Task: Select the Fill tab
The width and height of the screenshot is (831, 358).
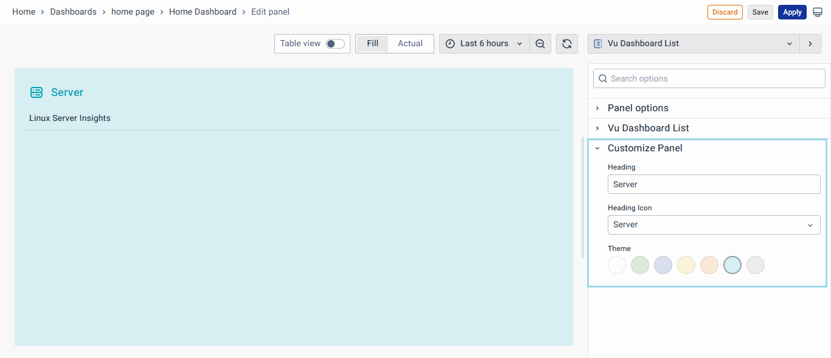Action: pyautogui.click(x=372, y=43)
